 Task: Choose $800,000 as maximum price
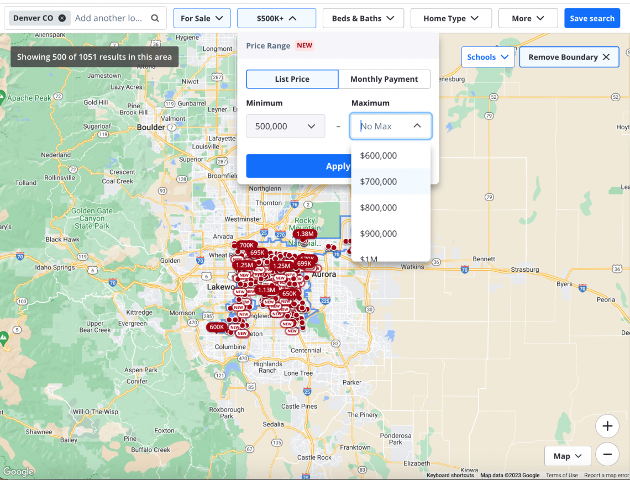(391, 208)
